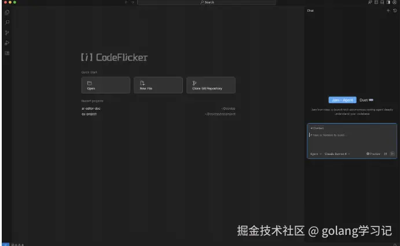Image resolution: width=400 pixels, height=246 pixels.
Task: Click the Open quick start card
Action: click(x=105, y=85)
